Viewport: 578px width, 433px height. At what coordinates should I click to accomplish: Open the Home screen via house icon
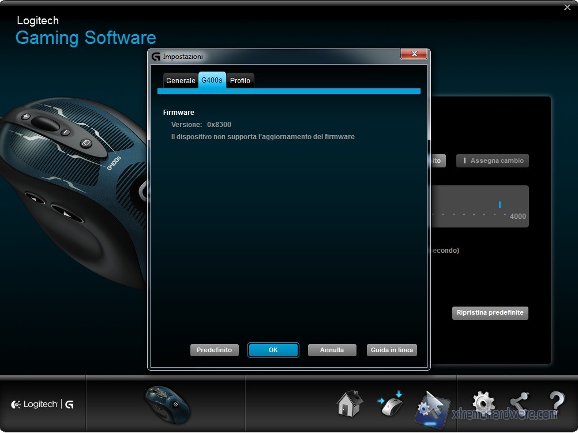pos(350,402)
